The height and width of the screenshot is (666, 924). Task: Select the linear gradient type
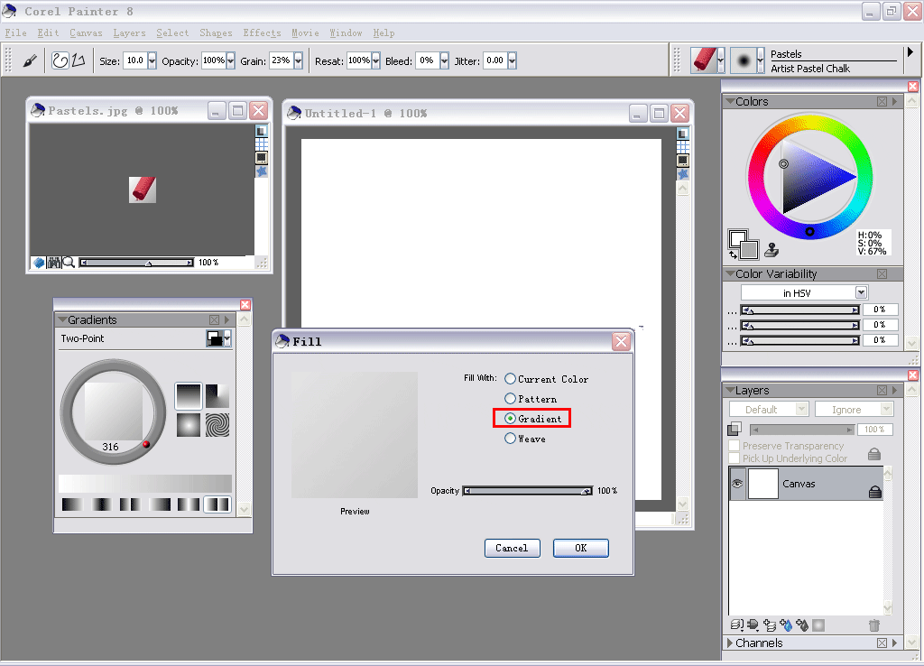click(x=189, y=395)
